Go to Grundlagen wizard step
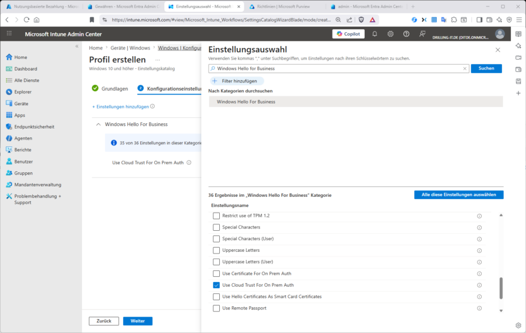 pos(110,89)
